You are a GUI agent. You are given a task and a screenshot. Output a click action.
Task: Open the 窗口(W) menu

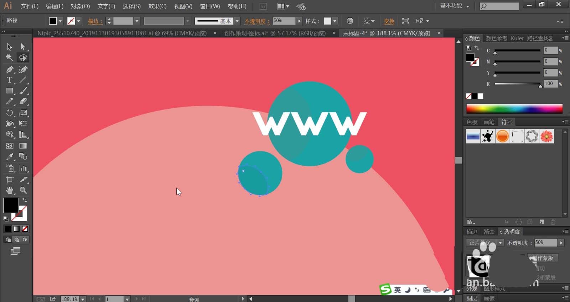(210, 6)
